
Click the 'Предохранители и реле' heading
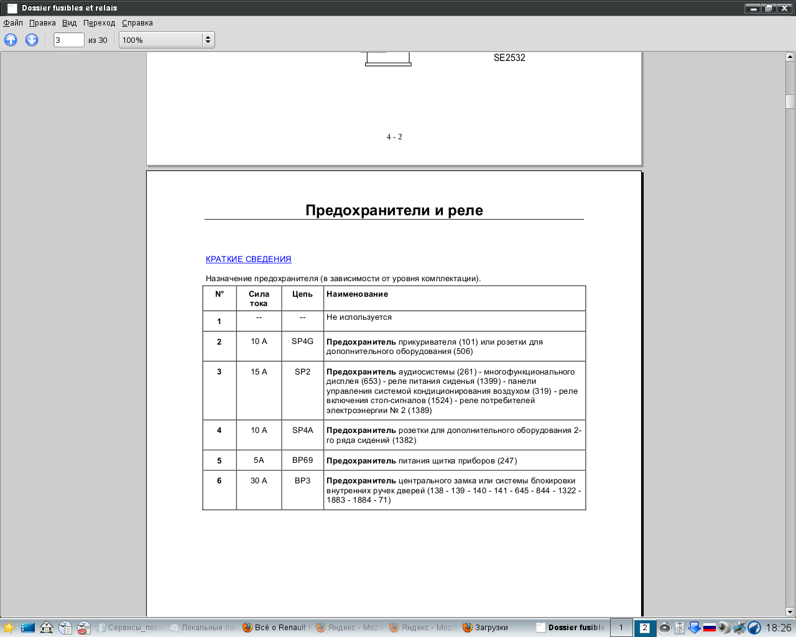click(394, 210)
